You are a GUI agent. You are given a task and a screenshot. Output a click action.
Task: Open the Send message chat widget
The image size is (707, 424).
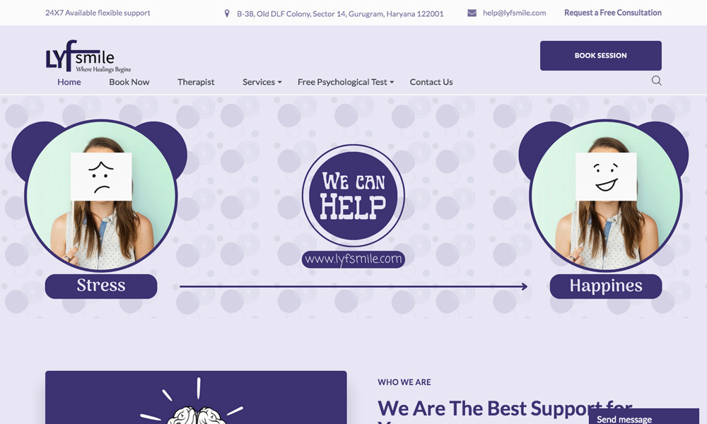coord(644,417)
